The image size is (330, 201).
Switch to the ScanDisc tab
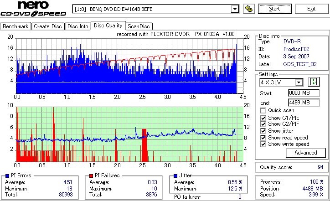[139, 26]
